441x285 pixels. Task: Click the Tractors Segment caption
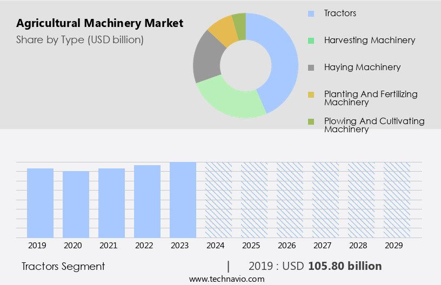[x=63, y=266]
